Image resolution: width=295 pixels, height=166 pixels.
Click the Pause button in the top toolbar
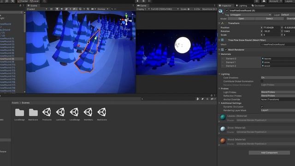(143, 1)
